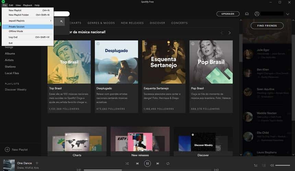Open the Charts category tile
295x171 pixels.
77,141
